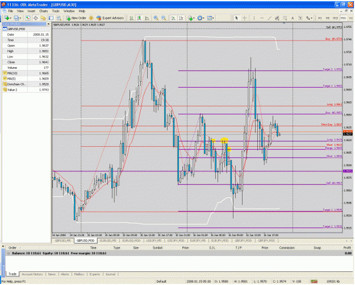Open the Arrows objects dropdown
Viewport: 355px width, 285px height.
click(309, 18)
